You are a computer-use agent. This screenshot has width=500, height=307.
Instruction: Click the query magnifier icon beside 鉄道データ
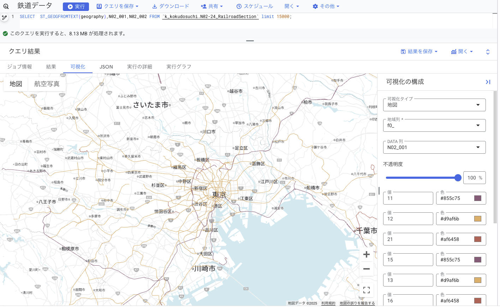(6, 6)
